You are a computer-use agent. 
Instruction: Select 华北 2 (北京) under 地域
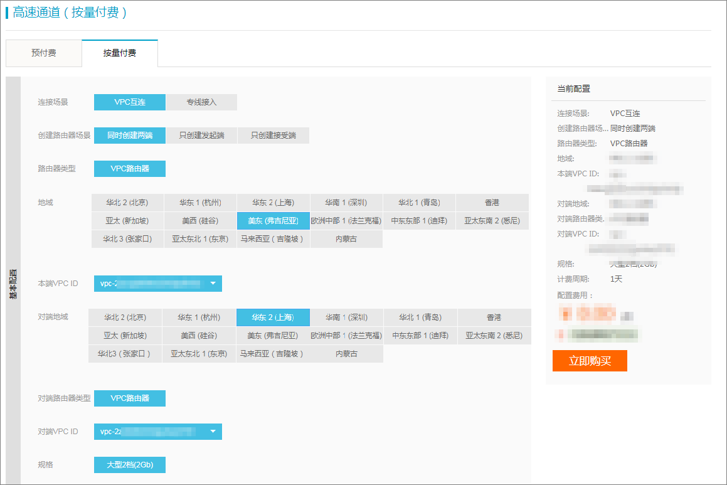coord(127,203)
